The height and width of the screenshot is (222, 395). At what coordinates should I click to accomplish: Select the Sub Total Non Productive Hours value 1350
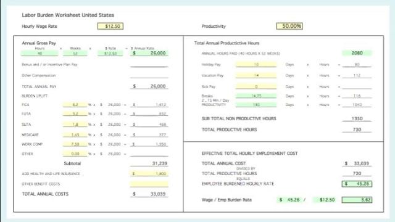point(357,118)
